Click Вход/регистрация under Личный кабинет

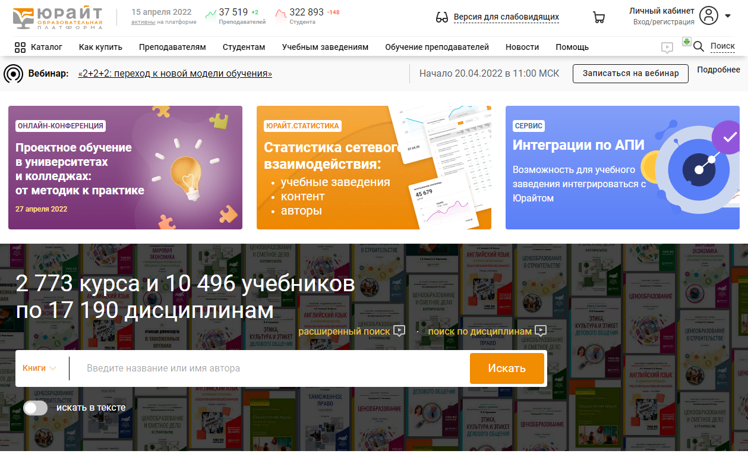pyautogui.click(x=664, y=22)
